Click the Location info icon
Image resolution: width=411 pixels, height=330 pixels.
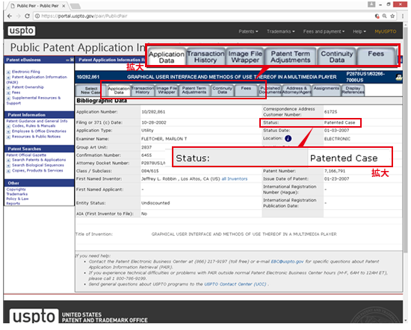[x=288, y=139]
